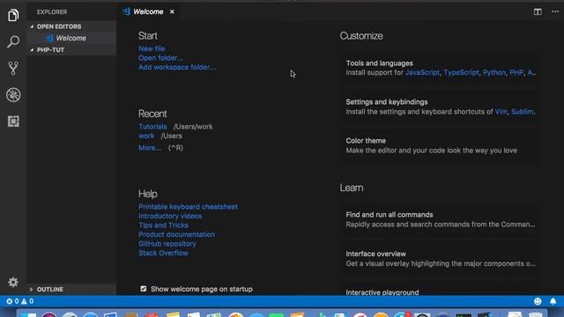Open the Debug view icon
Screen dimensions: 564x317
[13, 95]
